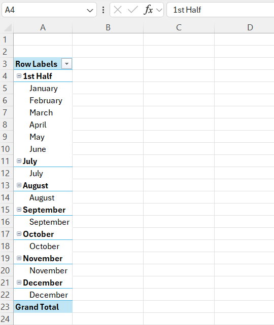
Task: Collapse the 1st Half group
Action: pos(19,76)
